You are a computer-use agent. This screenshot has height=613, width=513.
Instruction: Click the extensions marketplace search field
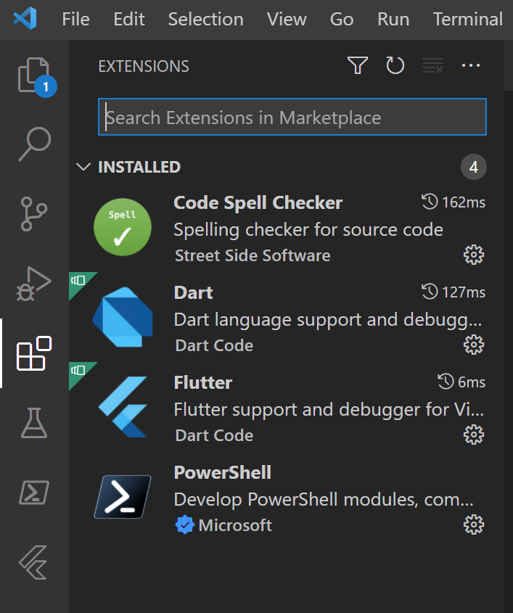tap(292, 117)
